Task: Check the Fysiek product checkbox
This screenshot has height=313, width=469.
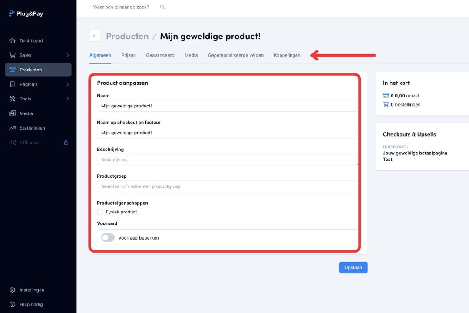Action: click(100, 212)
